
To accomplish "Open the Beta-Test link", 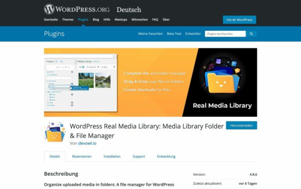I will [x=174, y=33].
